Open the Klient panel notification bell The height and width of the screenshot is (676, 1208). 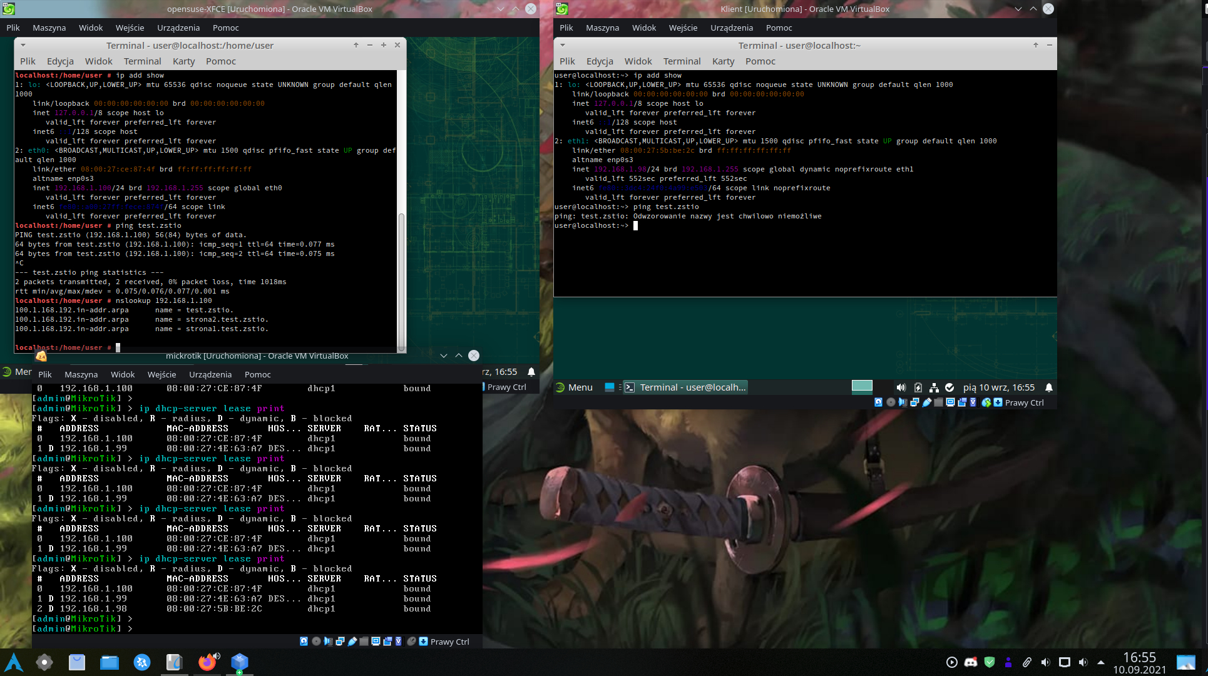pos(1049,387)
